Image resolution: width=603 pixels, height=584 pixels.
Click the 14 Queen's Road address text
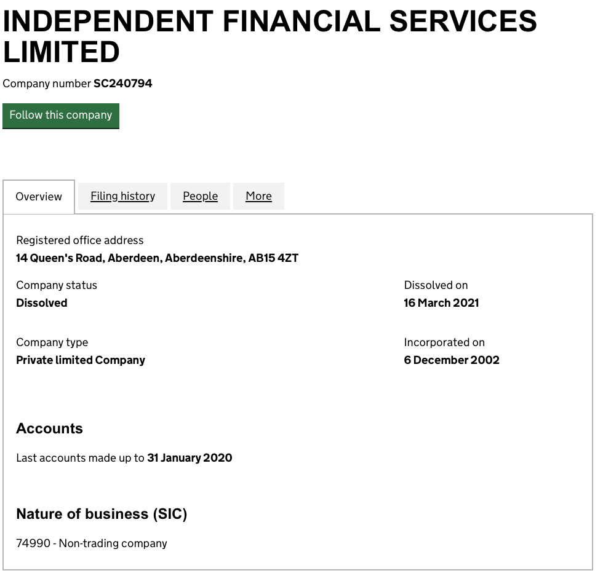click(157, 258)
